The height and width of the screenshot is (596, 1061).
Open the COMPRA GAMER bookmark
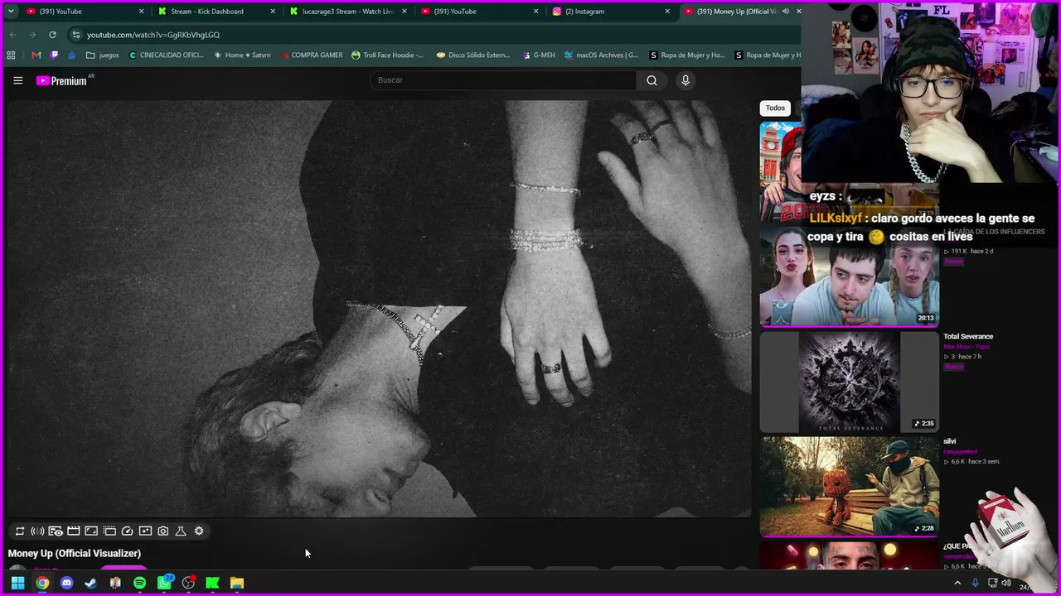tap(312, 55)
